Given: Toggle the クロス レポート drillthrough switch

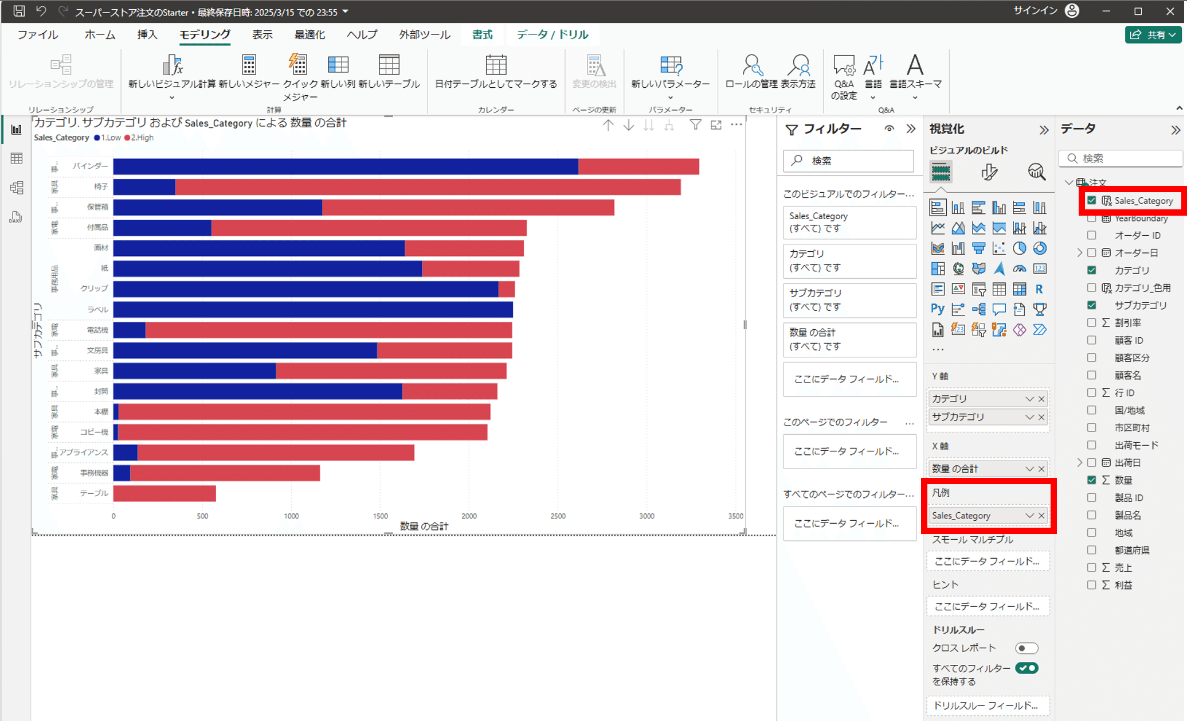Looking at the screenshot, I should 1026,648.
